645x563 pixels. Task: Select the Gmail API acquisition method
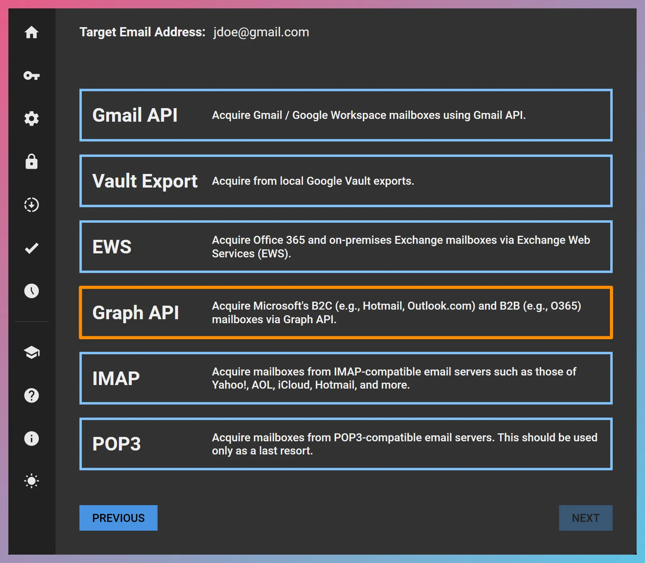click(x=346, y=115)
